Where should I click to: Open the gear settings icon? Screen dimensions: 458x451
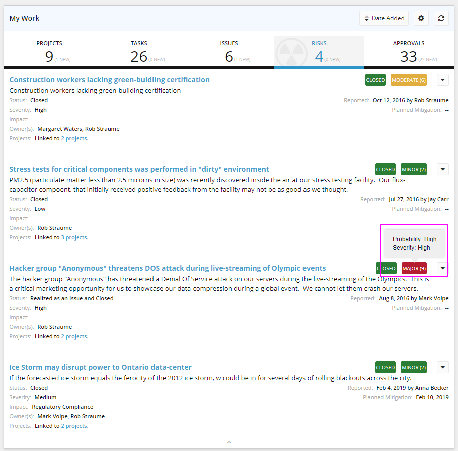421,18
